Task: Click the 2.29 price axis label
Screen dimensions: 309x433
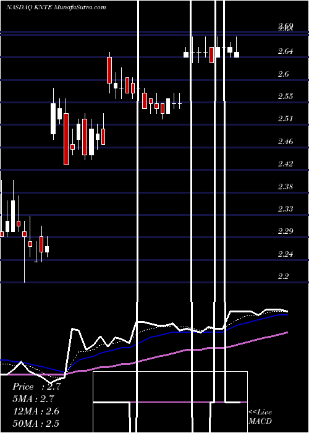Action: [286, 231]
